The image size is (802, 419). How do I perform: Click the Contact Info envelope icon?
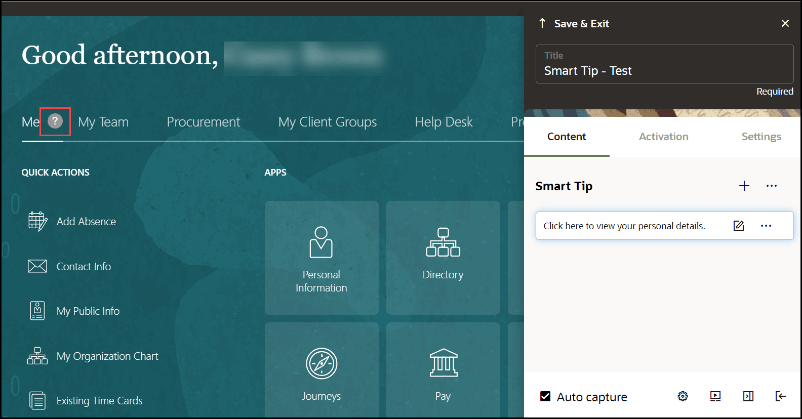[37, 266]
